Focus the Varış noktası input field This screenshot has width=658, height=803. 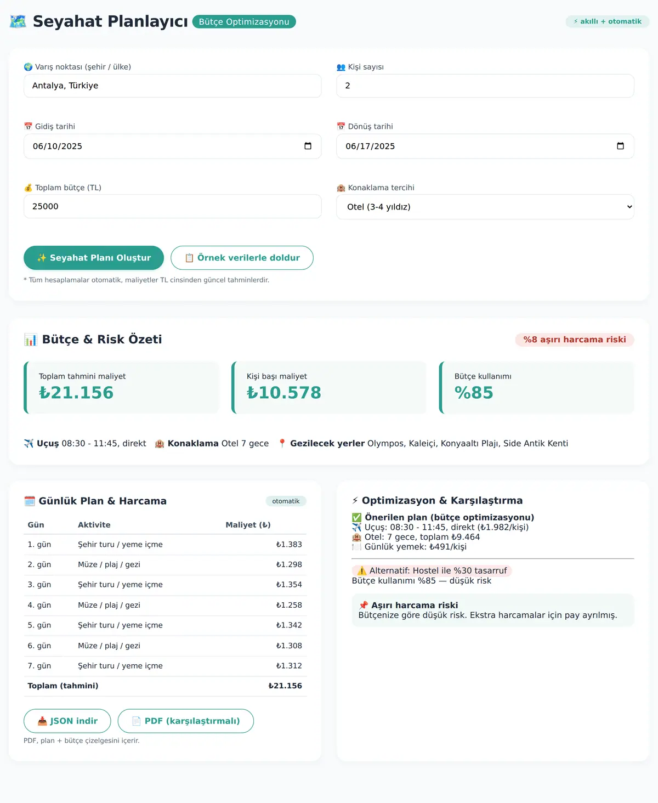(173, 86)
